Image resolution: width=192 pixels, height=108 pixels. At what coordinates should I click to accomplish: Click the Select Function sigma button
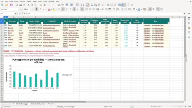coord(22,13)
